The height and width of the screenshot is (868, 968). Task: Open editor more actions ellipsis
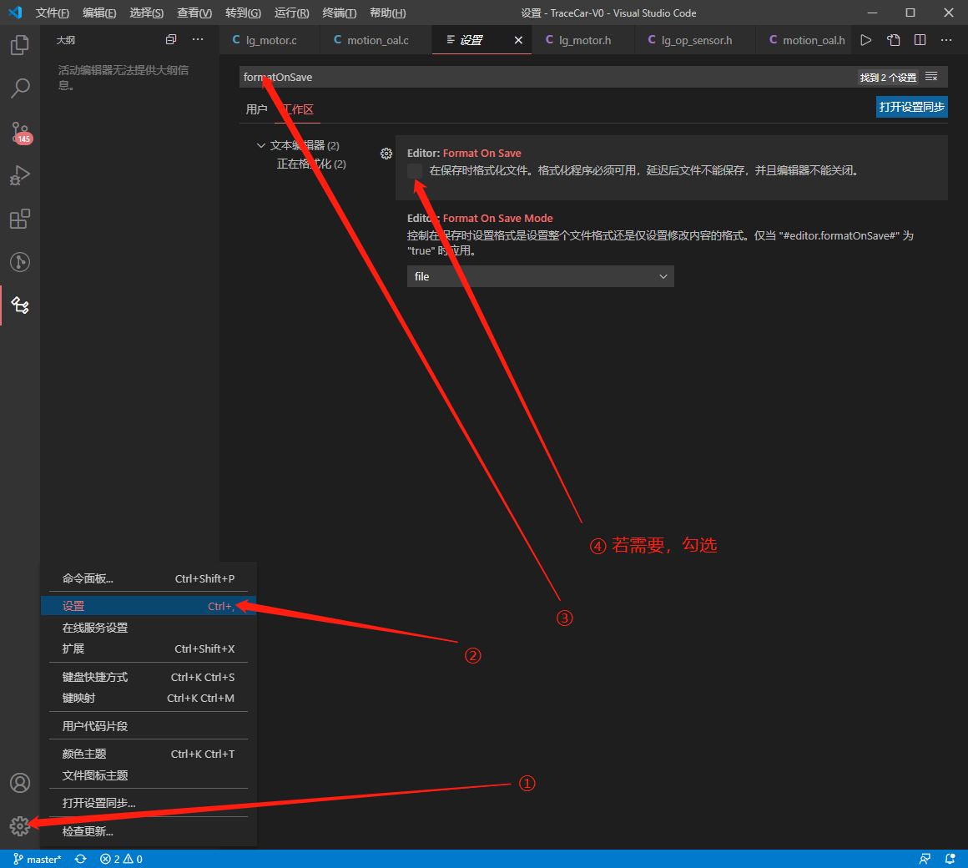[x=946, y=40]
